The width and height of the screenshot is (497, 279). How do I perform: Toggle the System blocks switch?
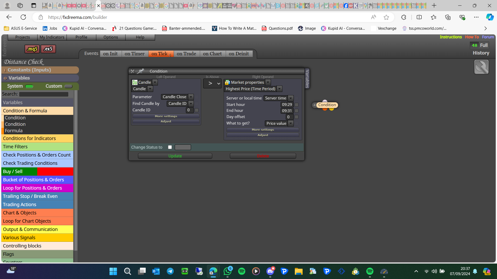(x=29, y=86)
